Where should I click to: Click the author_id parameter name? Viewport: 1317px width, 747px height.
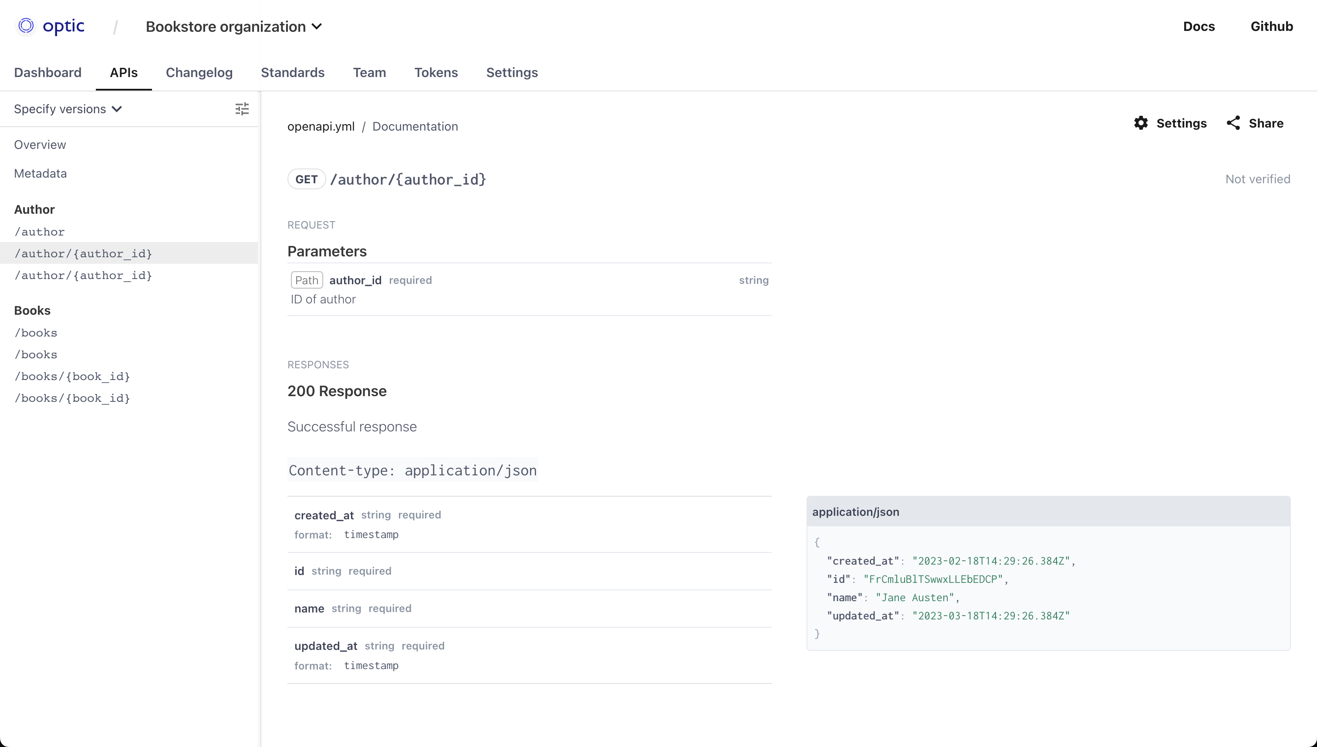point(355,280)
